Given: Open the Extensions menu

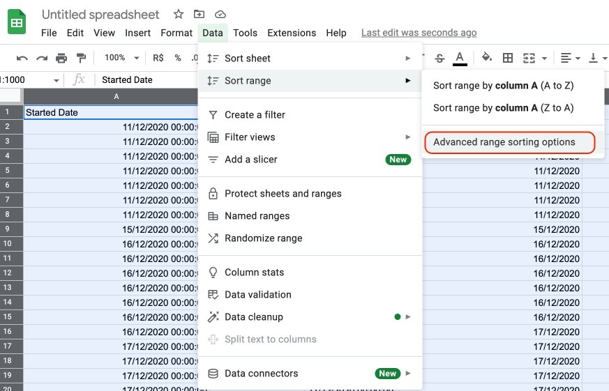Looking at the screenshot, I should (292, 33).
